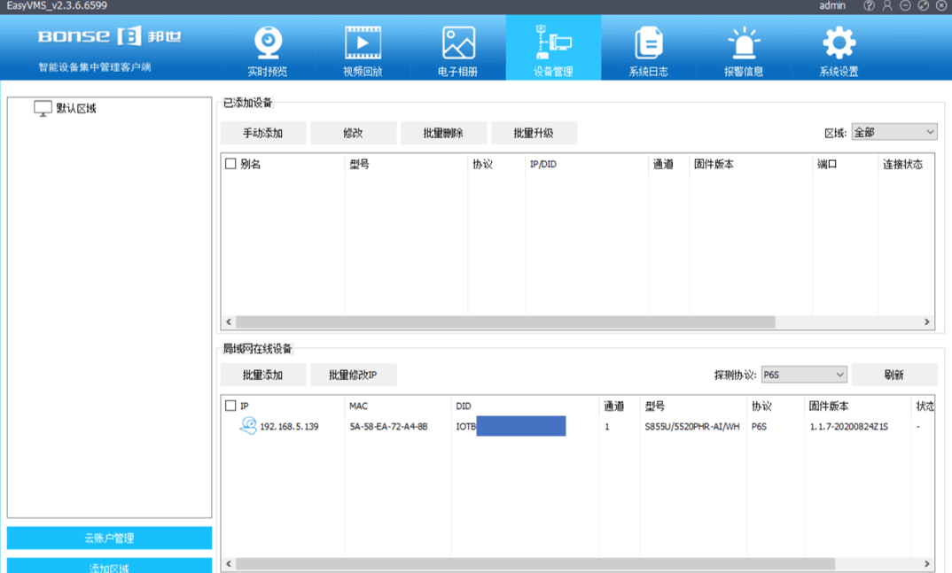Click camera icon for device 192.168.5.139
The height and width of the screenshot is (573, 952).
coord(248,426)
